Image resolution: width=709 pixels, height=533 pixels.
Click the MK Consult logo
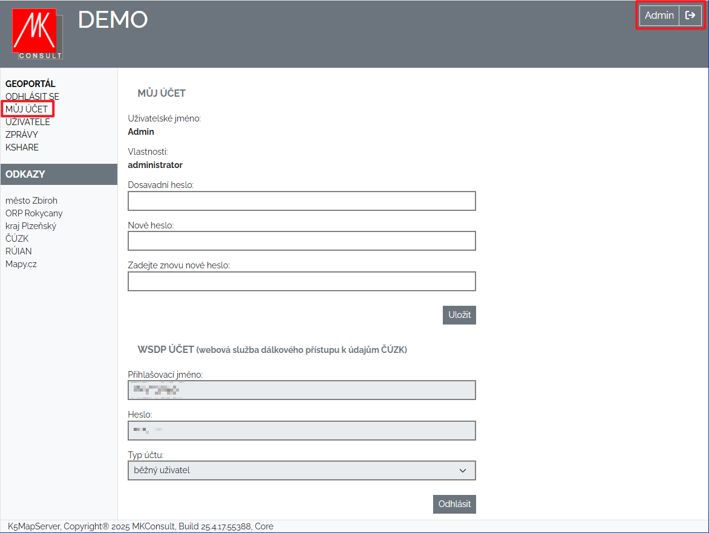pos(37,34)
